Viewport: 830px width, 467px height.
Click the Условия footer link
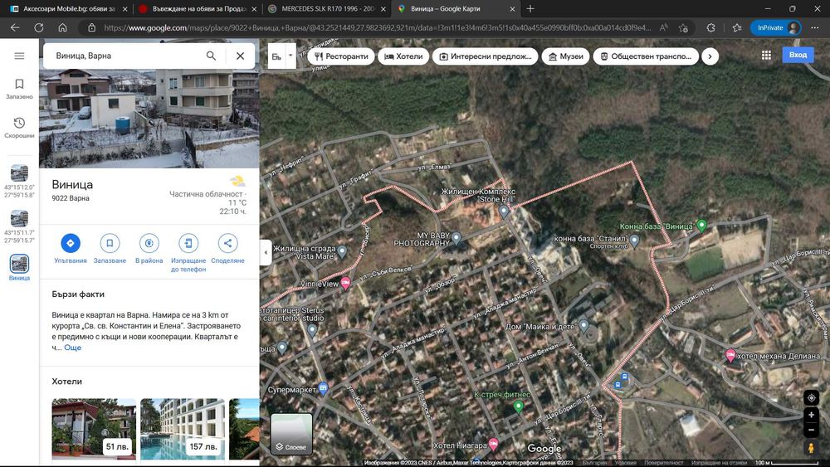coord(626,463)
